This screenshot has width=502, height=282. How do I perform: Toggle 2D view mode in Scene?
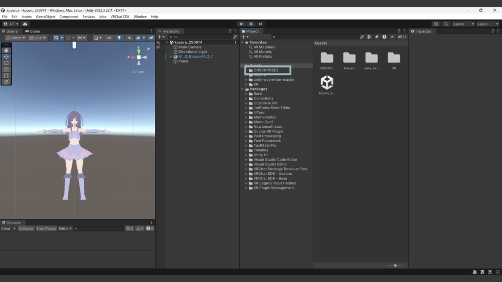(x=109, y=38)
